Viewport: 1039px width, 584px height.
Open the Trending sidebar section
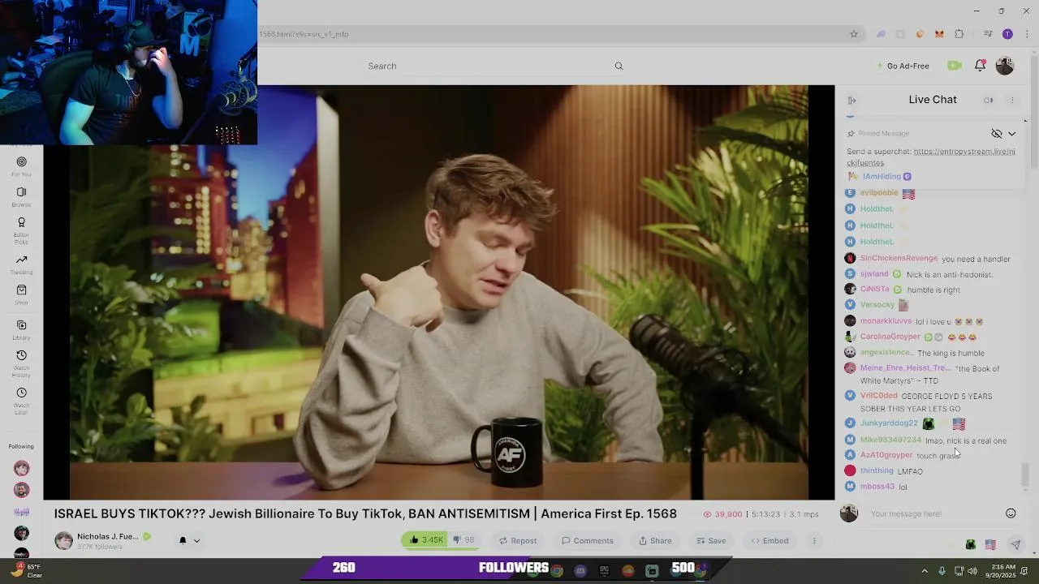point(21,264)
